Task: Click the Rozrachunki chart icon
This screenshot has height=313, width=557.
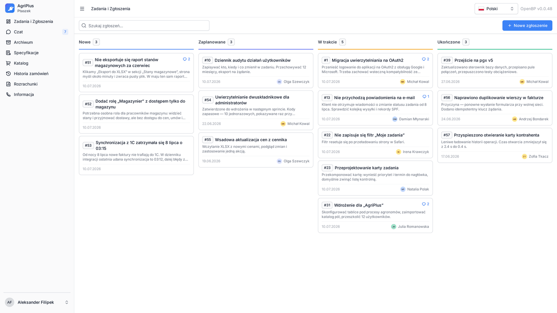Action: tap(8, 84)
